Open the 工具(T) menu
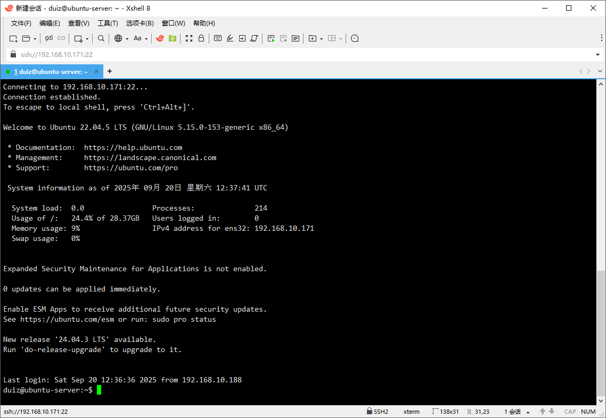The image size is (606, 418). pyautogui.click(x=108, y=23)
